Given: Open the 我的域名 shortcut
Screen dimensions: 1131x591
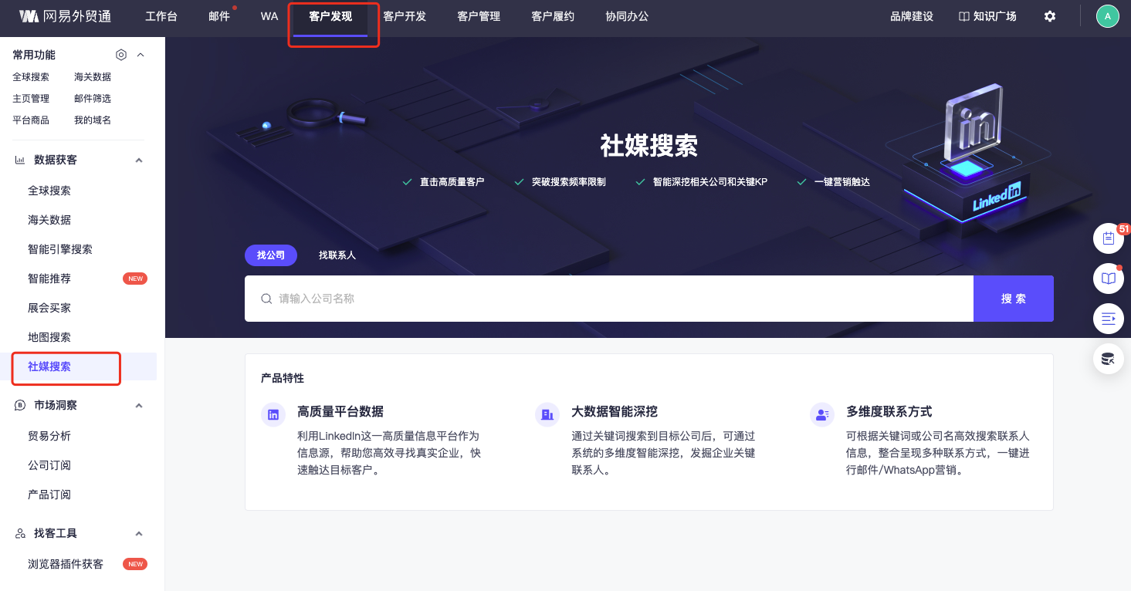Looking at the screenshot, I should [x=93, y=120].
